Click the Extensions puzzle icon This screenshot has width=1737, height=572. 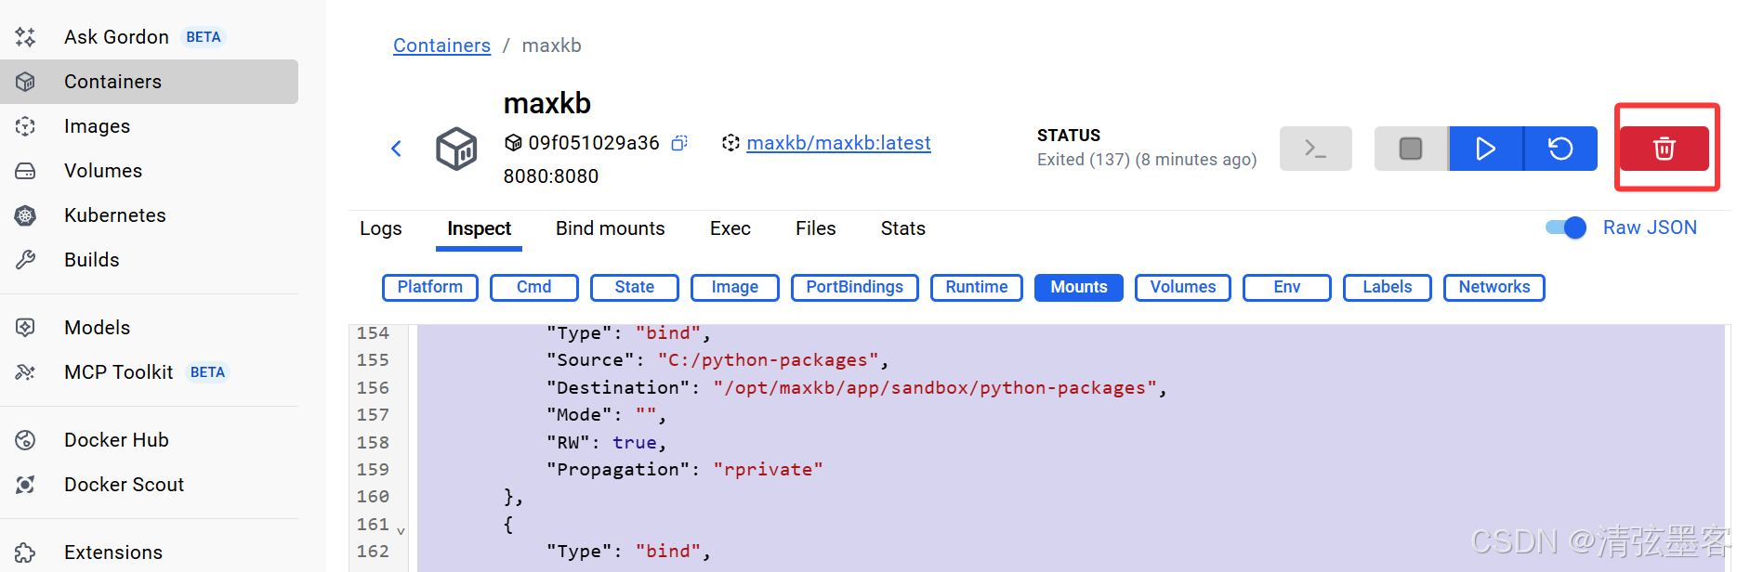(25, 552)
